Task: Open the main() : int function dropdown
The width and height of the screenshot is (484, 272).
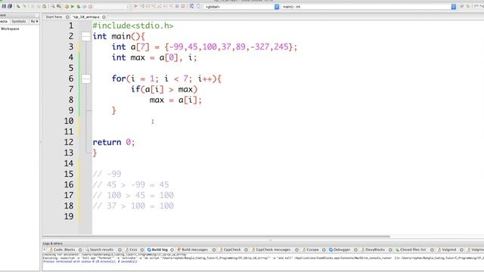Action: pos(368,7)
